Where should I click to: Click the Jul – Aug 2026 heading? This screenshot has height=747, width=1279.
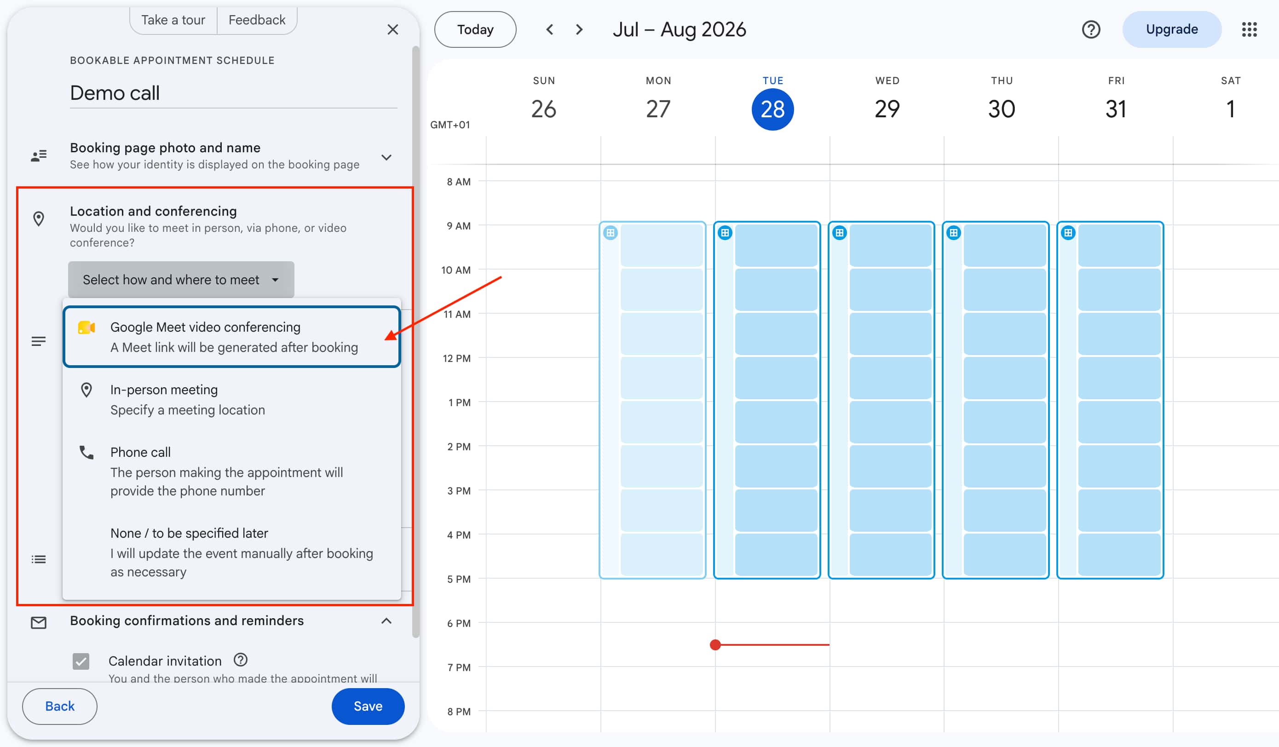pyautogui.click(x=679, y=29)
